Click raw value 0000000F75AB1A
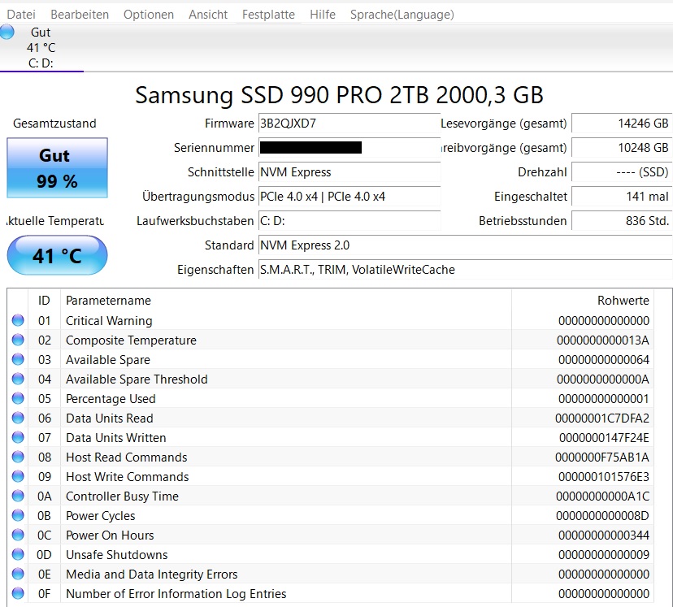Screen dimensions: 673x607 pyautogui.click(x=602, y=457)
